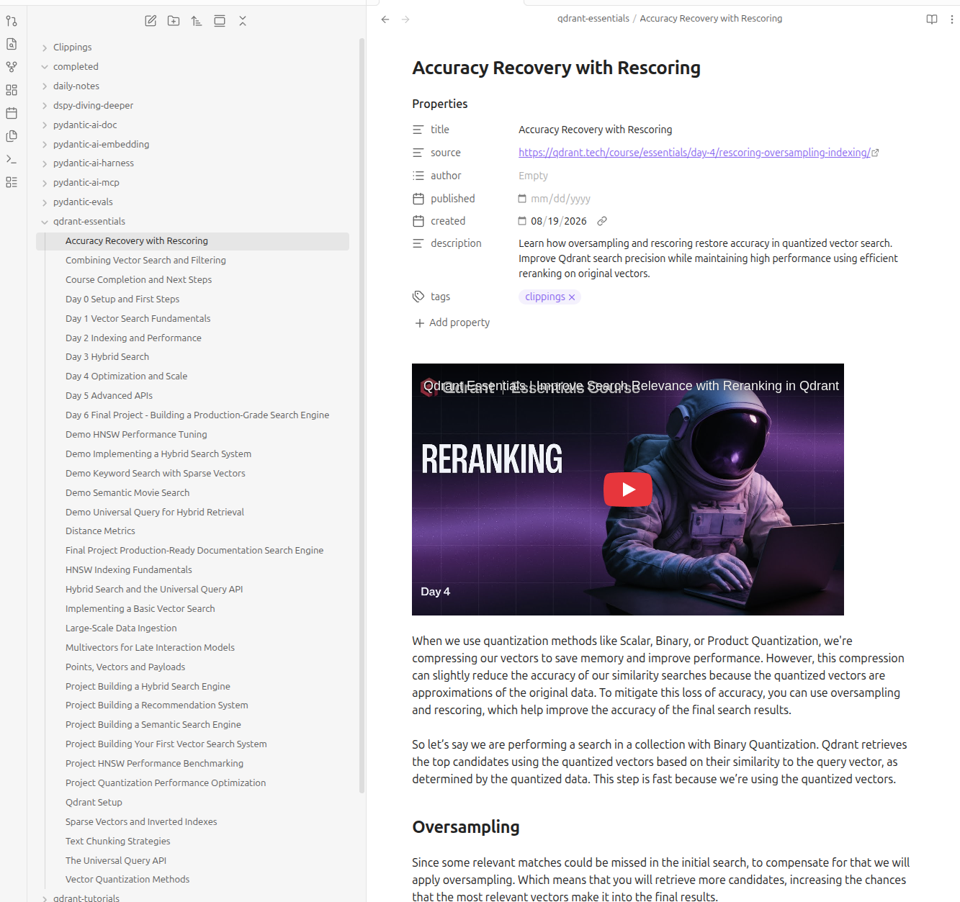Click the published mm/dd/yyyy date field
The height and width of the screenshot is (902, 960).
(x=560, y=199)
